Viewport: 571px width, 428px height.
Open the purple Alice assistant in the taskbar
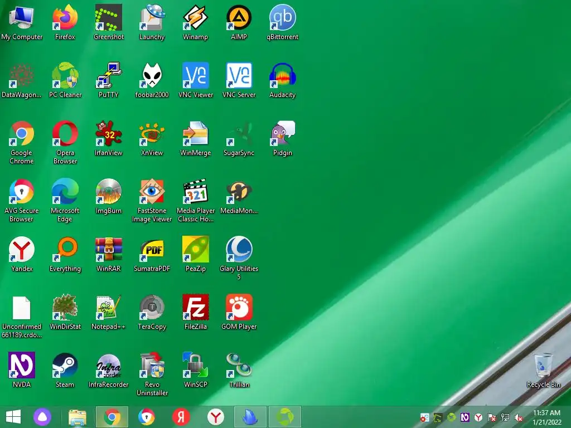pos(42,417)
